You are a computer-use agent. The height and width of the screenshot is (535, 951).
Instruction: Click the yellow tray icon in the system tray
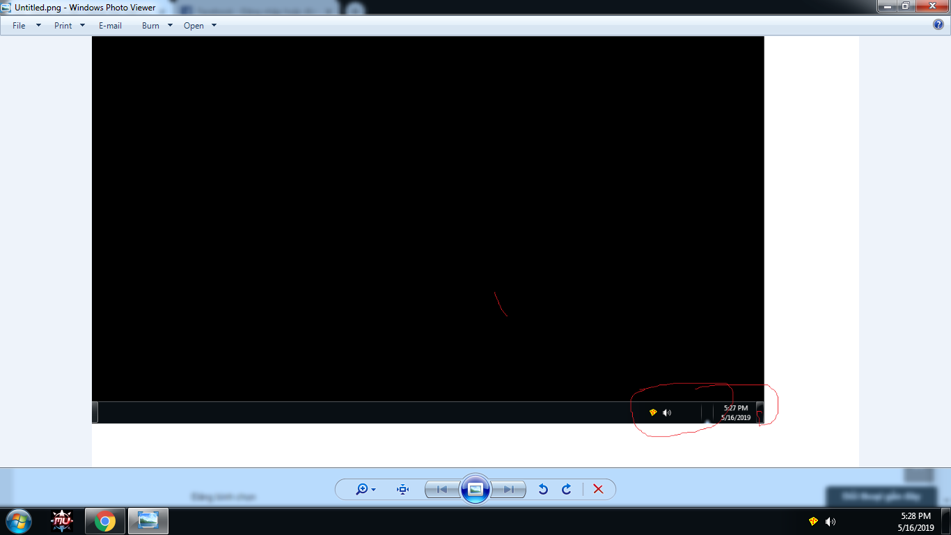point(813,521)
